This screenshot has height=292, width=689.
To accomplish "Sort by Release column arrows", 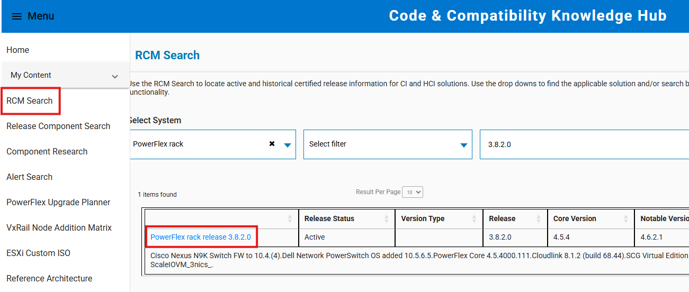I will pos(539,218).
